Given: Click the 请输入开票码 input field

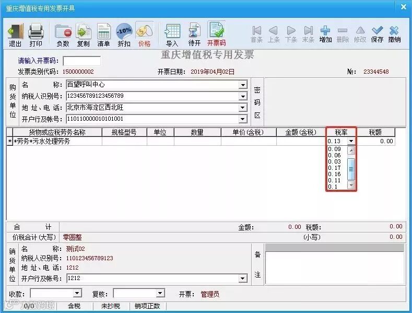Looking at the screenshot, I should pyautogui.click(x=81, y=61).
